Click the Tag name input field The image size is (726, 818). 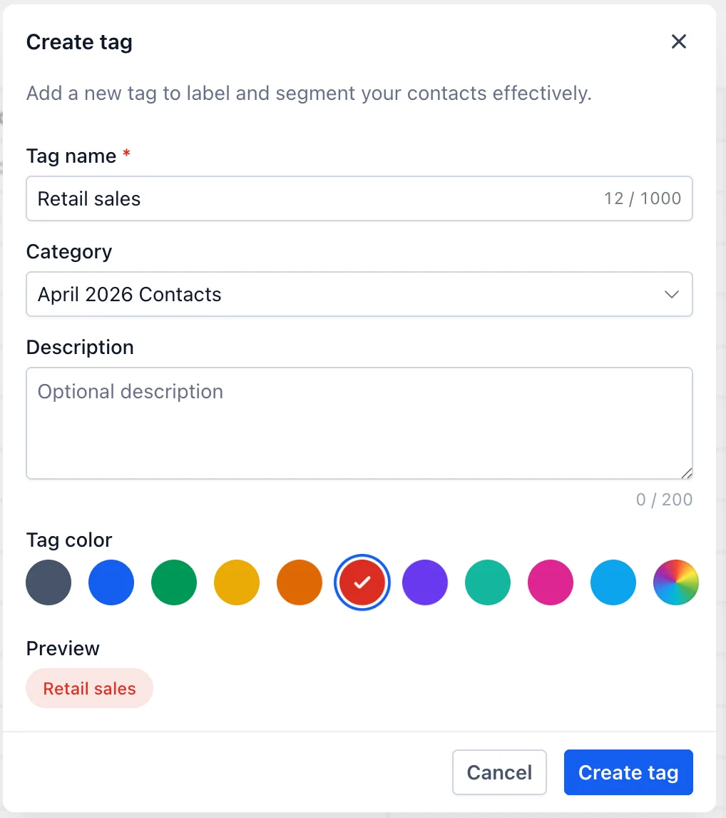pos(359,198)
